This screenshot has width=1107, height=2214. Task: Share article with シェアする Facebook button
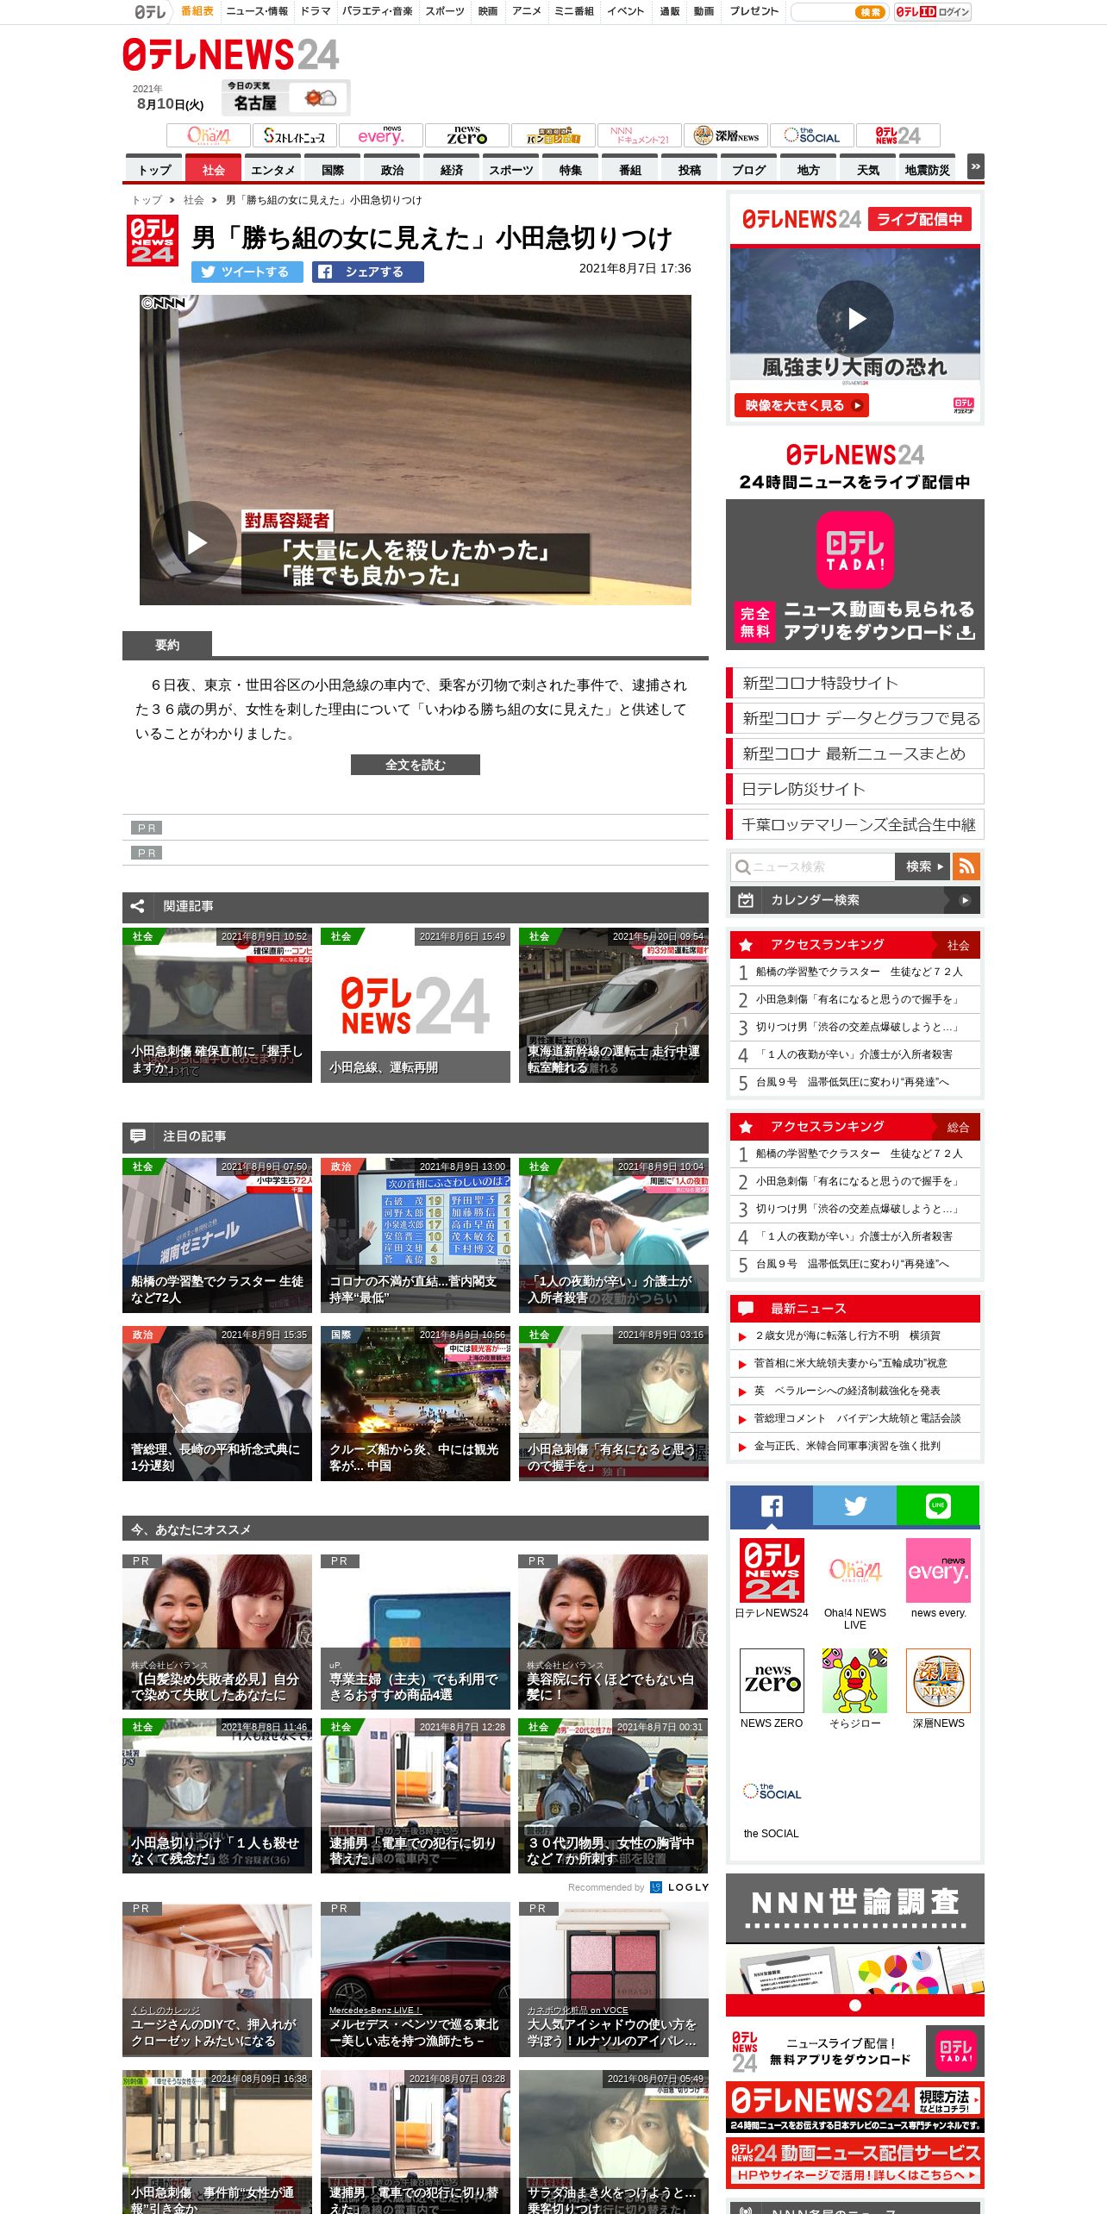pyautogui.click(x=368, y=272)
